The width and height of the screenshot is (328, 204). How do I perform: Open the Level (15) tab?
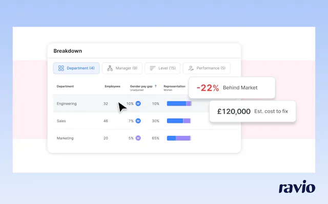tap(162, 68)
